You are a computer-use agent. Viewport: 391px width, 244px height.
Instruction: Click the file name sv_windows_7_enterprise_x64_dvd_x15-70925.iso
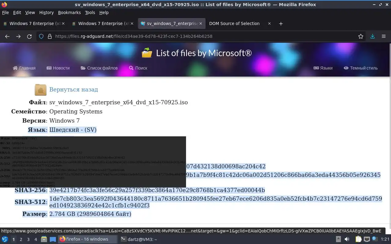pyautogui.click(x=119, y=102)
